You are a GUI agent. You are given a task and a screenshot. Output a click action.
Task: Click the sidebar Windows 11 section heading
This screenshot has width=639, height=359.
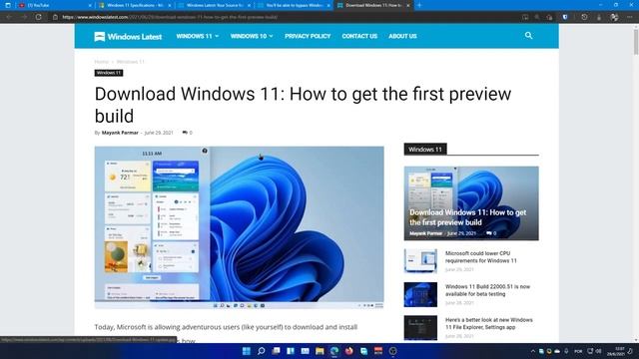tap(425, 150)
